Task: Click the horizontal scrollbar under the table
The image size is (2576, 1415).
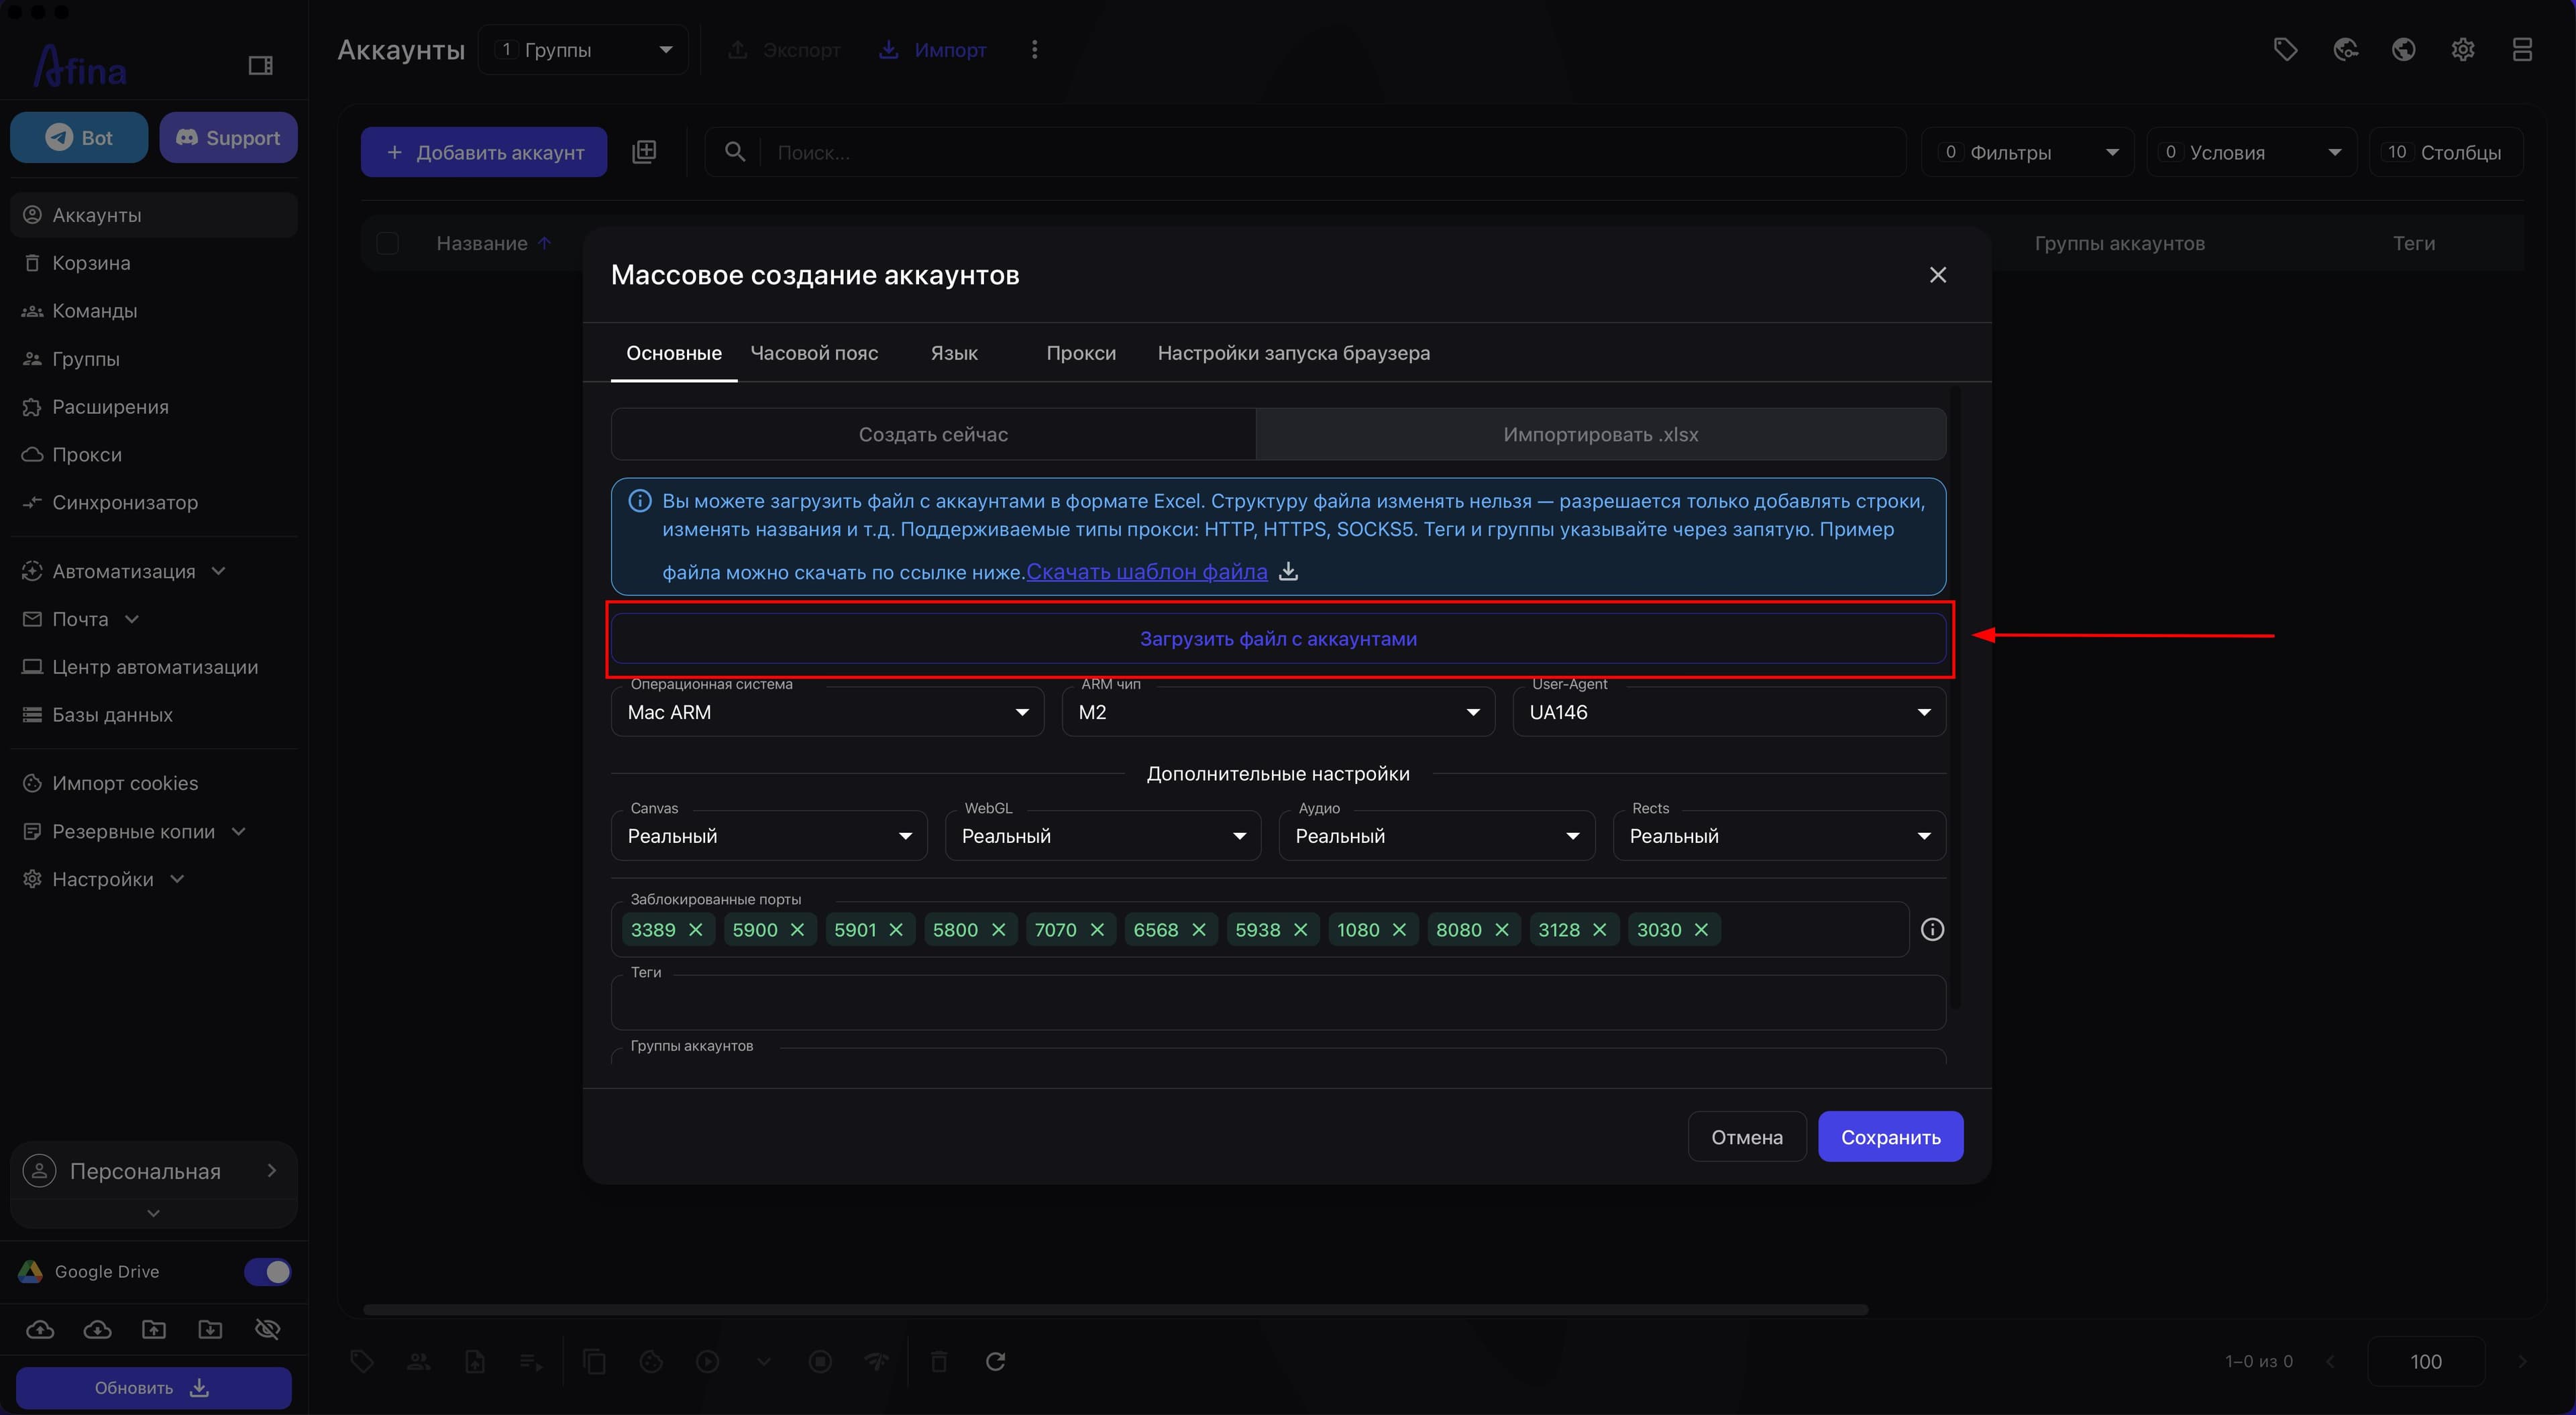Action: coord(1115,1309)
